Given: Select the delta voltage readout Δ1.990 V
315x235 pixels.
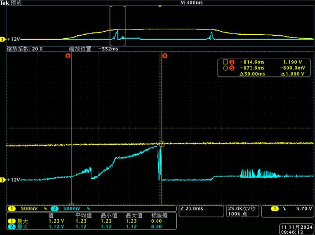Looking at the screenshot, I should [x=292, y=74].
